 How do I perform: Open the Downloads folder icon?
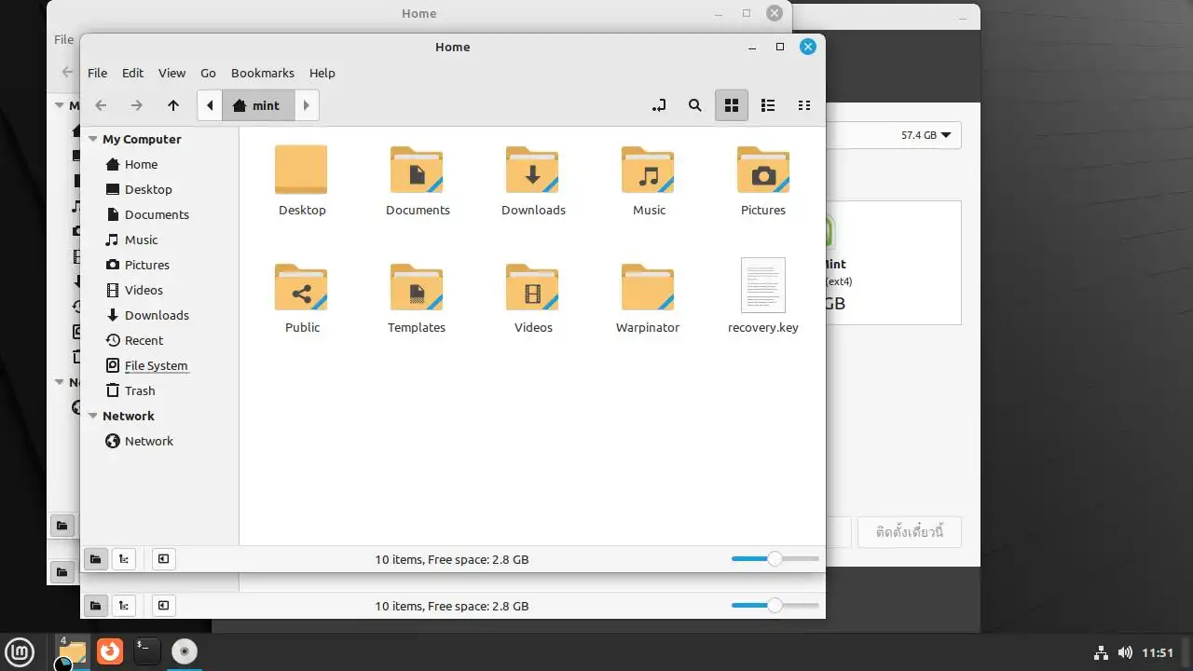pos(532,169)
